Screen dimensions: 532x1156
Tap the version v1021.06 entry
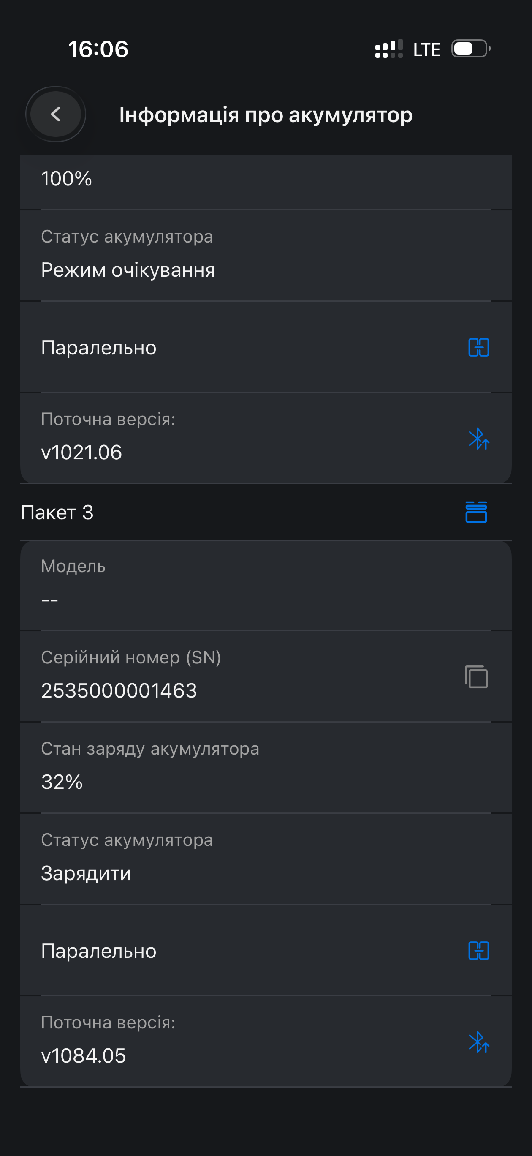point(81,452)
